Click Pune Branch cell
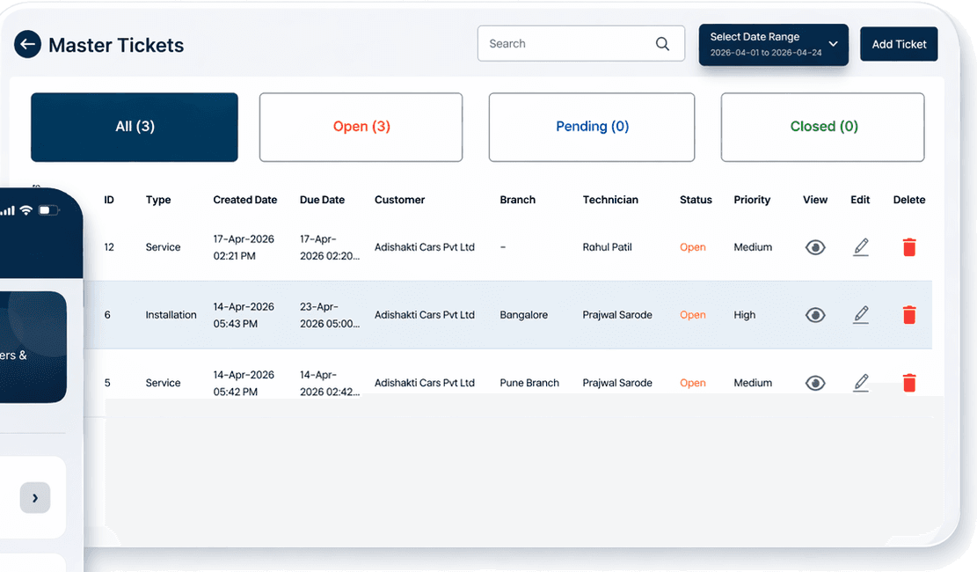Image resolution: width=977 pixels, height=572 pixels. click(x=529, y=383)
